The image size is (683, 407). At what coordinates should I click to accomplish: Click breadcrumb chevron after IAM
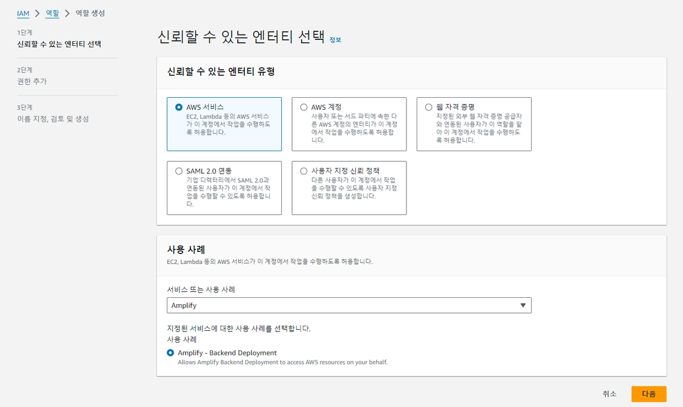click(x=37, y=13)
